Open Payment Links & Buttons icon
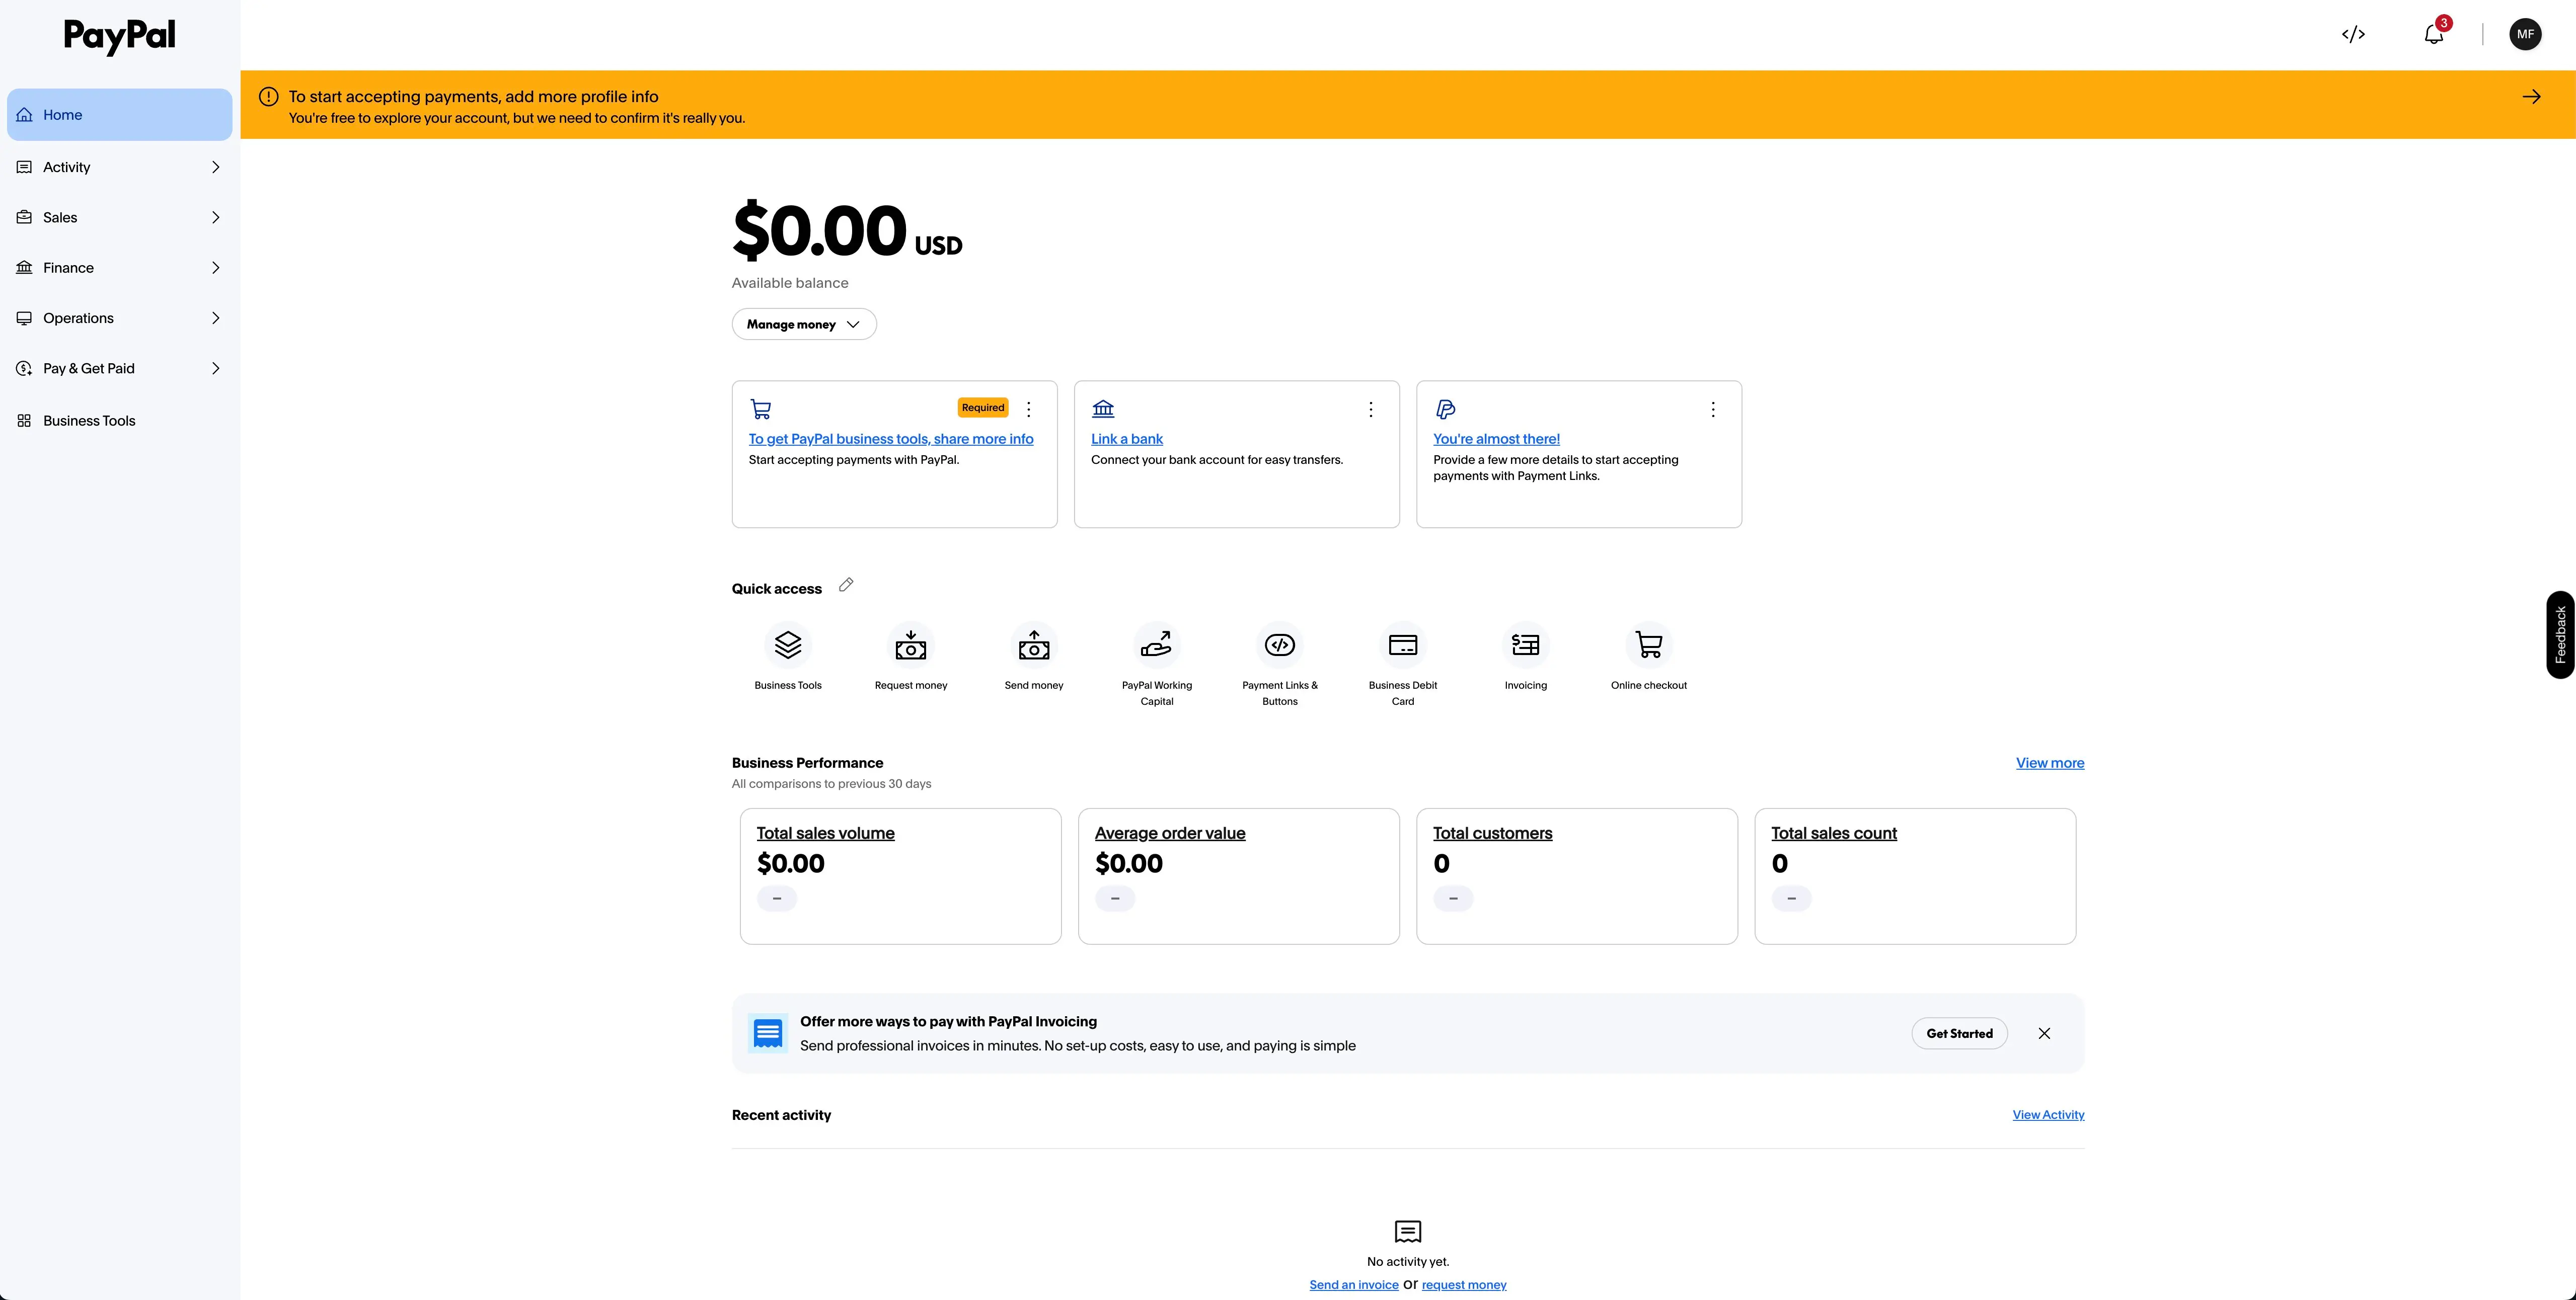 coord(1280,644)
